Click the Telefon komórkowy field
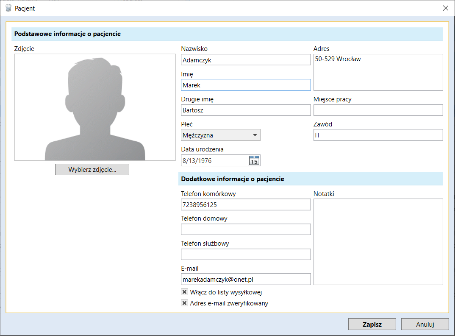This screenshot has width=455, height=336. click(246, 204)
